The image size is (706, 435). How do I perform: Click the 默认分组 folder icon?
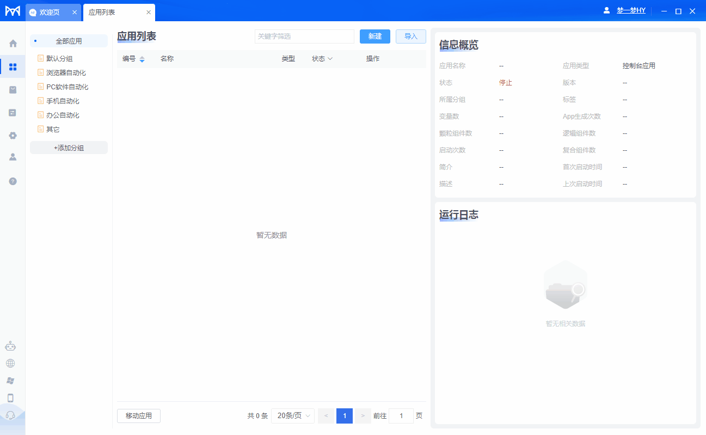tap(40, 58)
